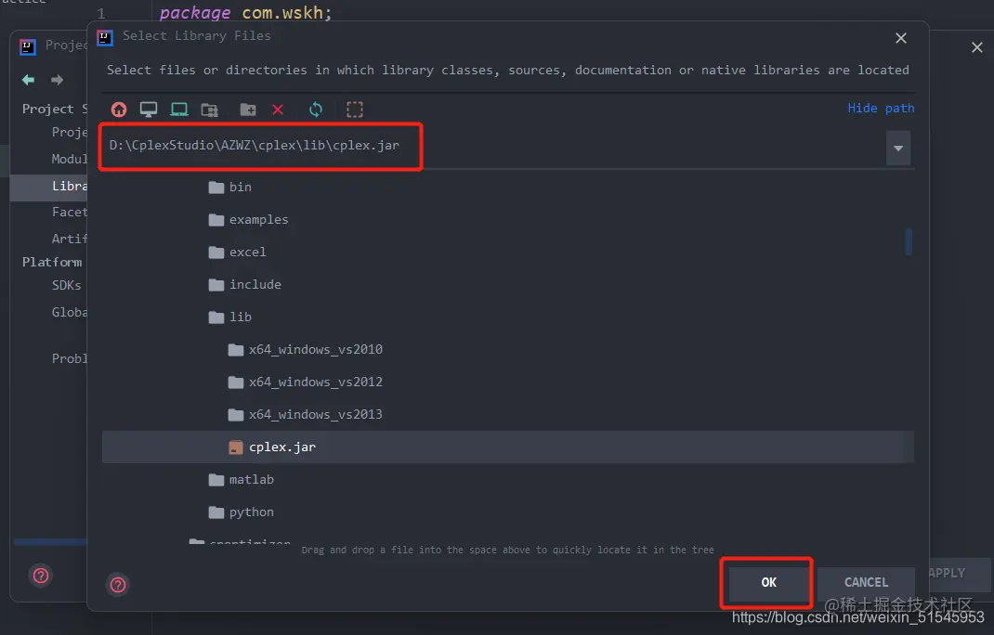Open the path history dropdown arrow

coord(898,149)
